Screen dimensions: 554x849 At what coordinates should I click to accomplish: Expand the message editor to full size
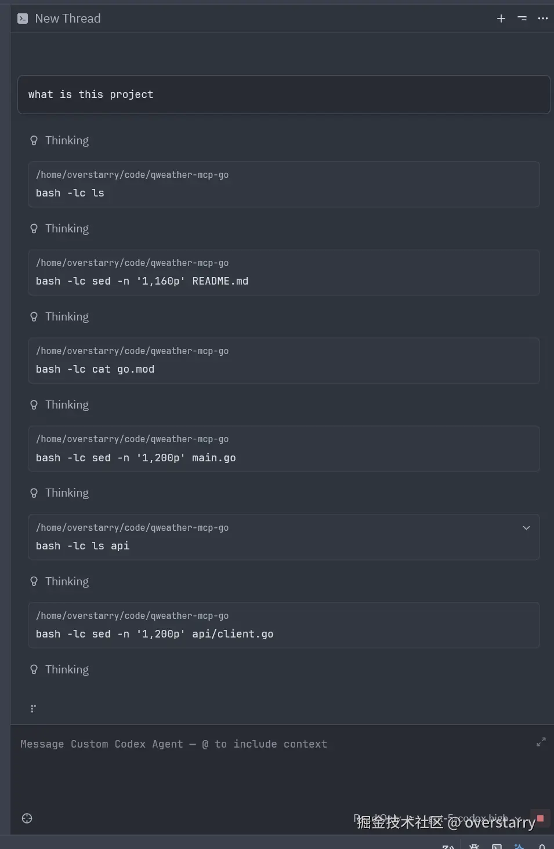(541, 742)
